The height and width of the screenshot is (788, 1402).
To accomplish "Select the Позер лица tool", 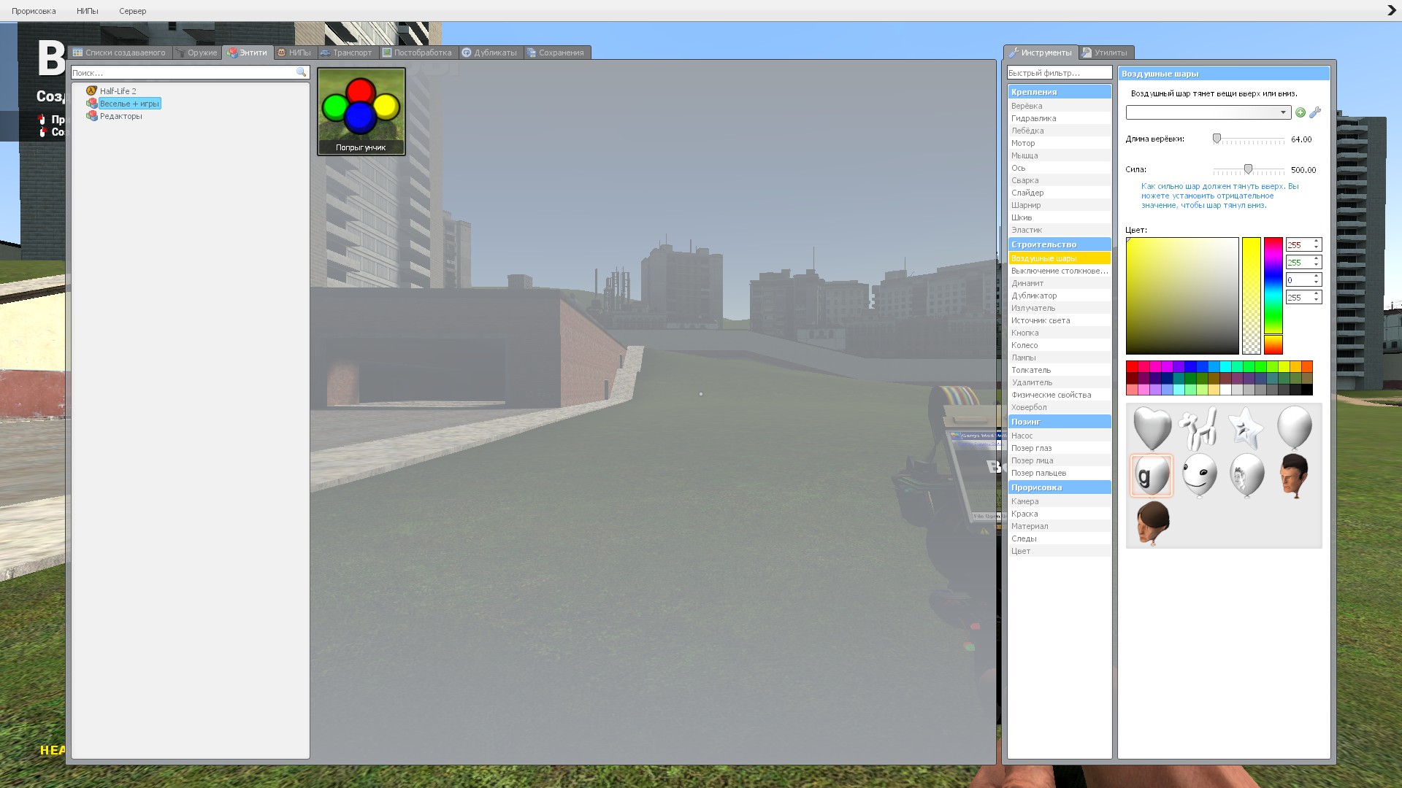I will coord(1060,460).
